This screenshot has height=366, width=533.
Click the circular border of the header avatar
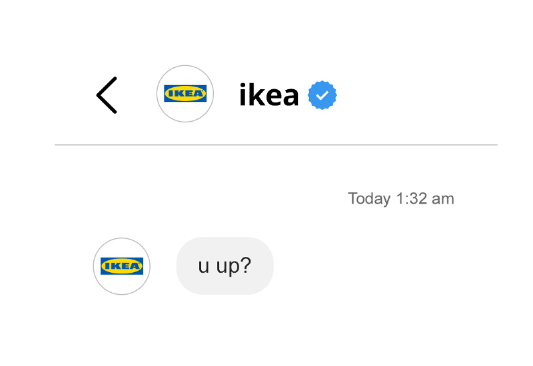[x=185, y=66]
